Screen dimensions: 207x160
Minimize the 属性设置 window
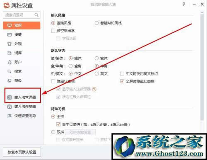(x=194, y=5)
